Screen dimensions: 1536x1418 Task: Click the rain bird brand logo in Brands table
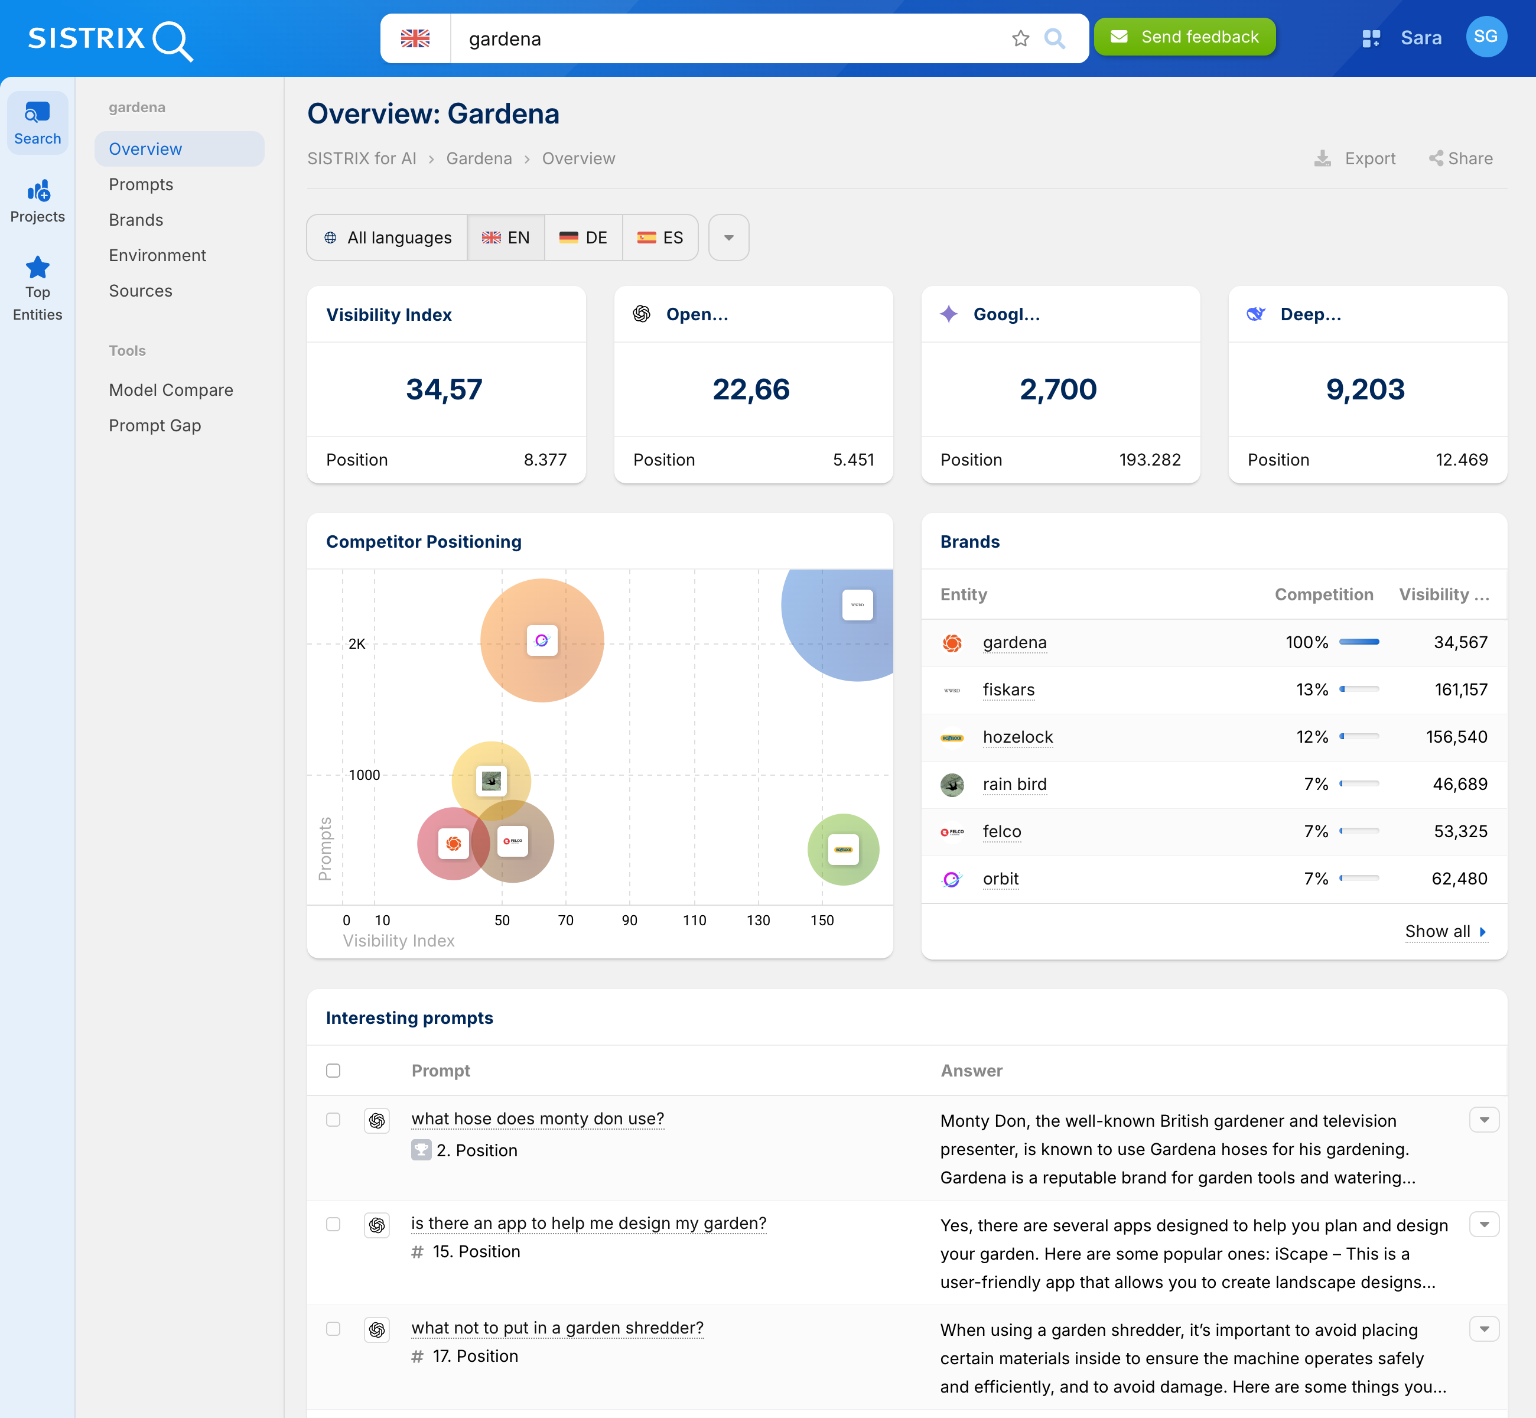pos(951,785)
